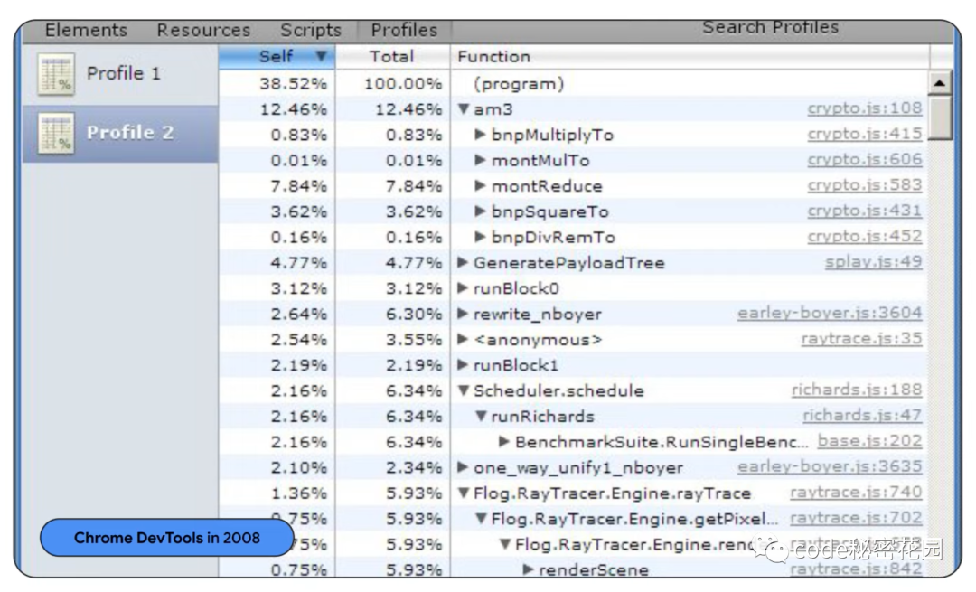
Task: Open the crypto.js:606 source link
Action: [x=865, y=159]
